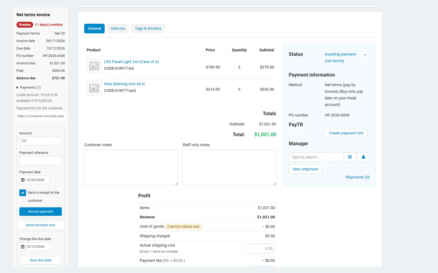Click Save due date button
Screen dimensions: 438x273
pyautogui.click(x=40, y=260)
